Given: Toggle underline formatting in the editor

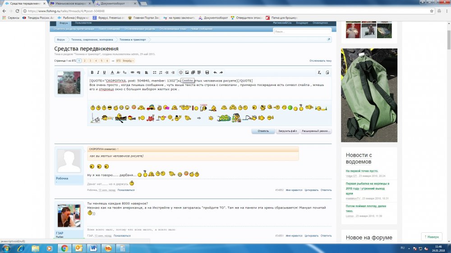Looking at the screenshot, I should point(105,72).
